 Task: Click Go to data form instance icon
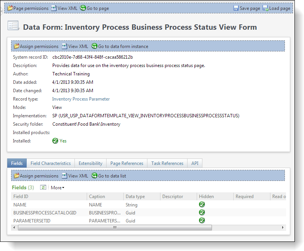coord(94,46)
